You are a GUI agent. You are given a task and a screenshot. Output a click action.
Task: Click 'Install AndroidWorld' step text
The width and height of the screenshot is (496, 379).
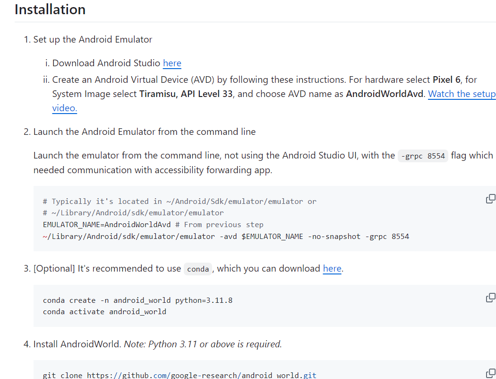point(77,344)
